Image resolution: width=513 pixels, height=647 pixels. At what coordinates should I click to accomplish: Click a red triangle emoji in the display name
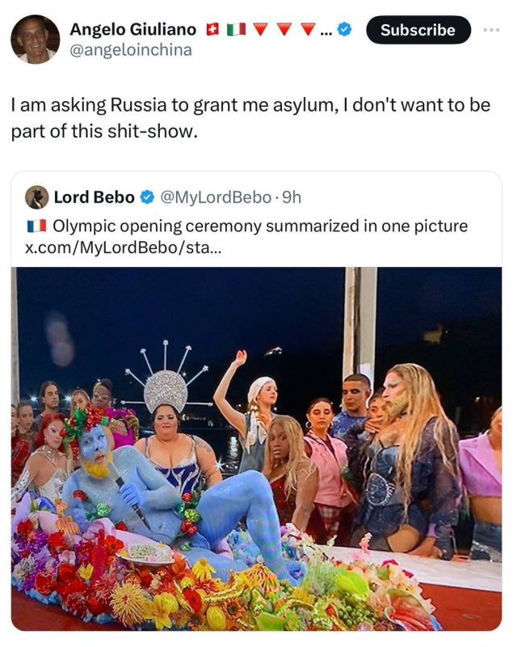[x=260, y=30]
